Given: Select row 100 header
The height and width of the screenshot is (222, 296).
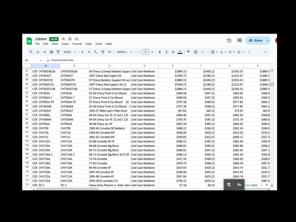Looking at the screenshot, I should pos(27,128).
